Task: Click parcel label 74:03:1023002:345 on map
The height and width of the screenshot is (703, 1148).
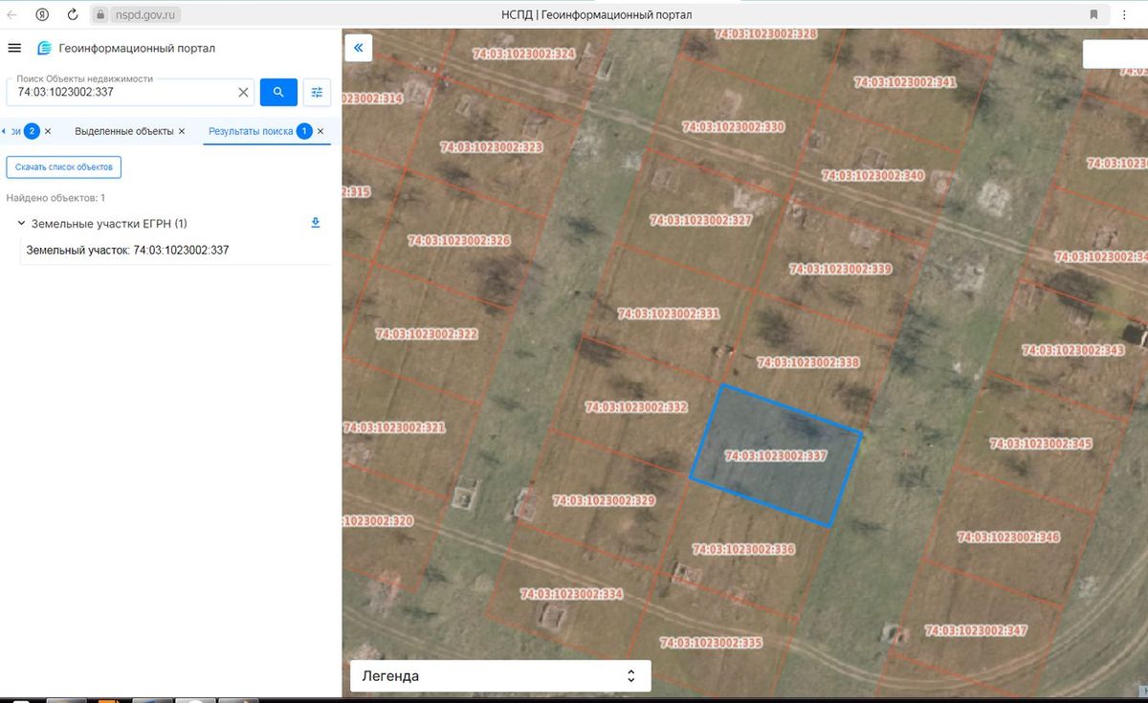Action: tap(1041, 444)
